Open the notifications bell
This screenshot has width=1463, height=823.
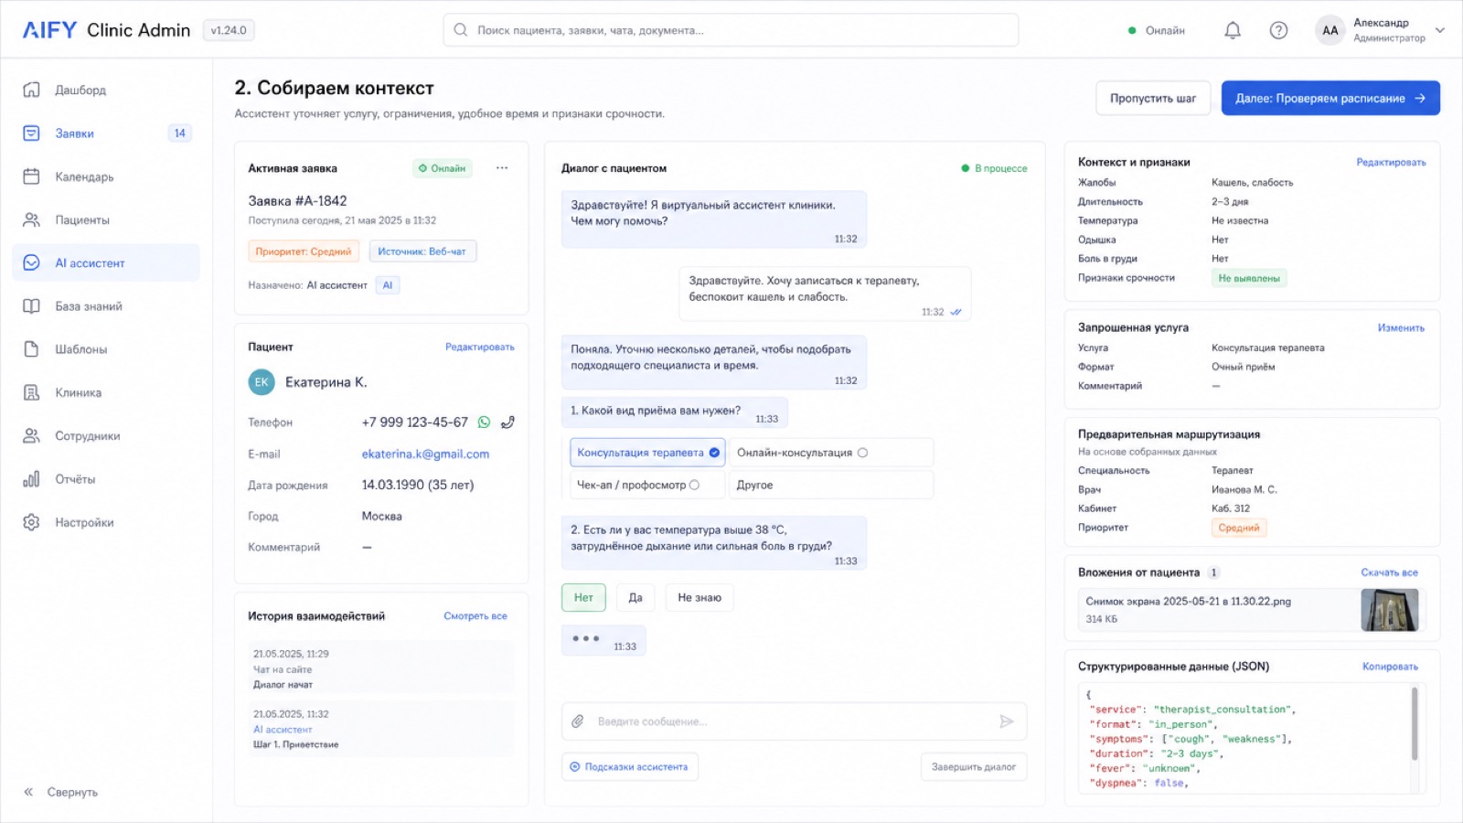[x=1233, y=30]
